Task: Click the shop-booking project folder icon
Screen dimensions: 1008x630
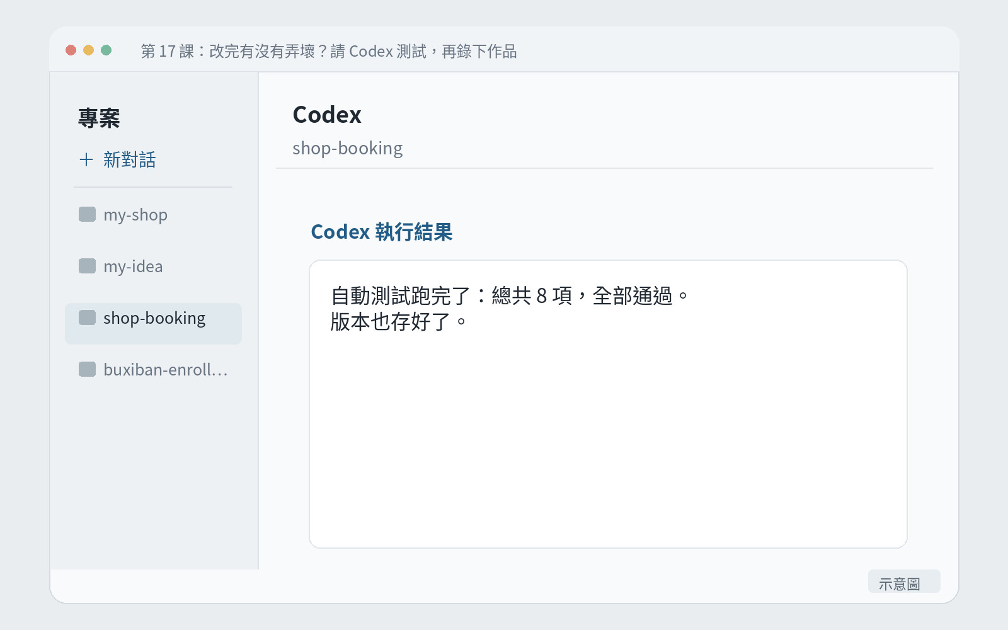Action: 87,318
